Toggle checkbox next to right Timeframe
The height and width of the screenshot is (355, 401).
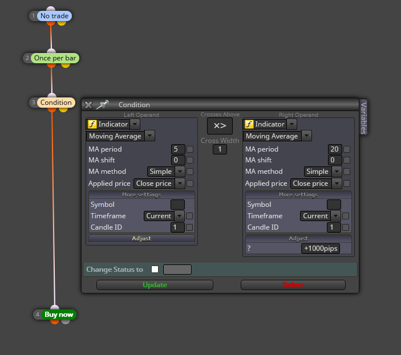click(x=346, y=216)
